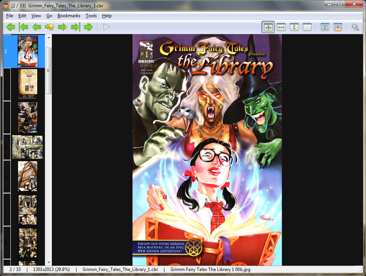The height and width of the screenshot is (276, 366).
Task: Click the '2 / 33' page counter in status bar
Action: coord(15,269)
